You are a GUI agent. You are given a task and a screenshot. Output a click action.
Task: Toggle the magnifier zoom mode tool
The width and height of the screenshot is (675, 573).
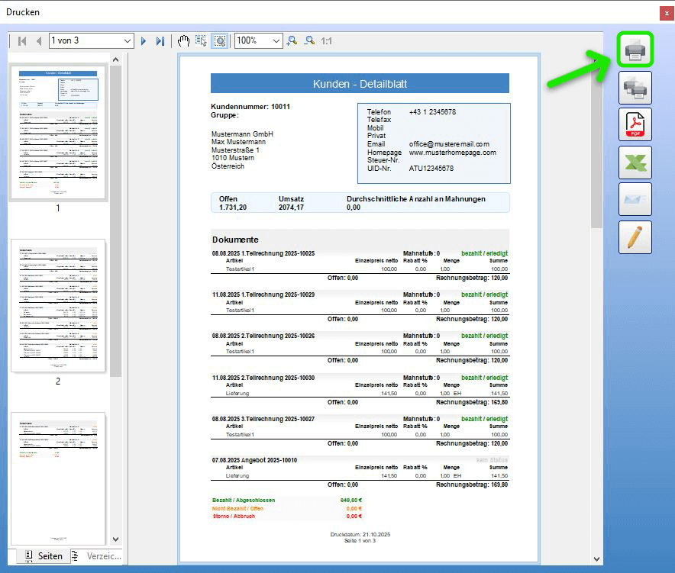pos(219,40)
